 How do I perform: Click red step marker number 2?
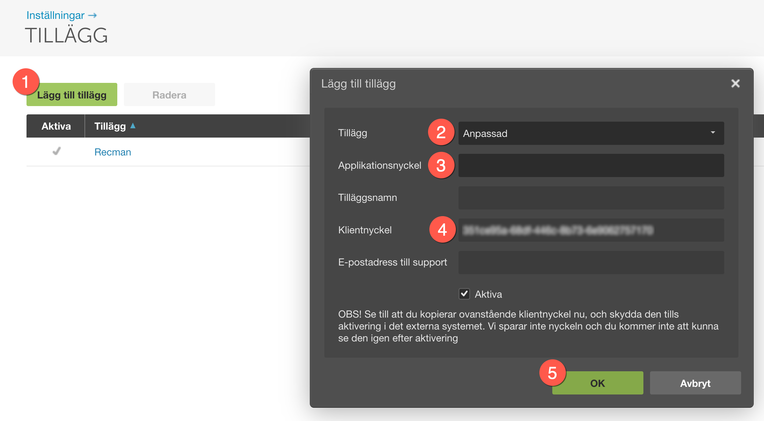[x=441, y=132]
